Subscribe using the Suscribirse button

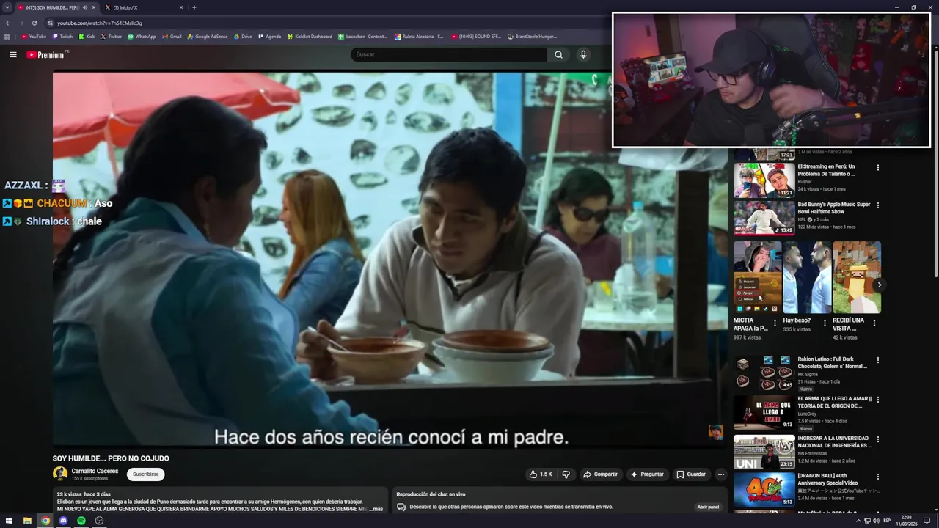(x=145, y=474)
